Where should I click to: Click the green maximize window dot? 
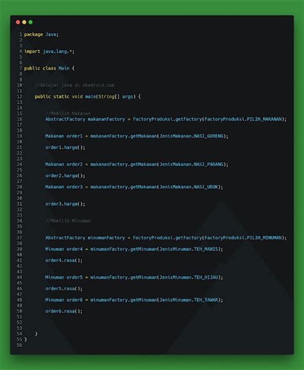[31, 22]
